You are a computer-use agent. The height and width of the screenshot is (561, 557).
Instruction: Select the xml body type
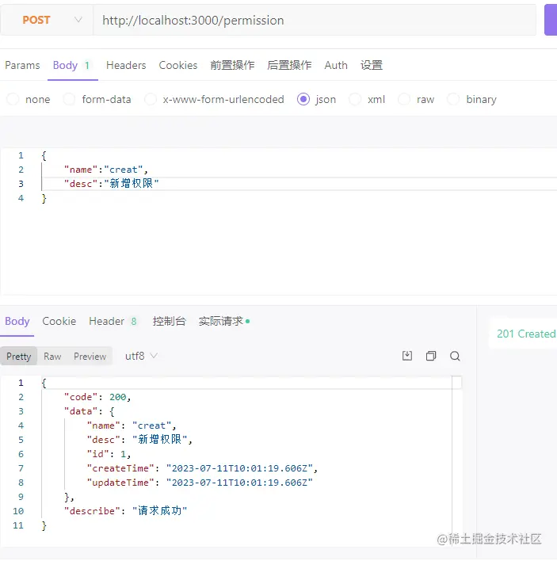click(x=368, y=99)
